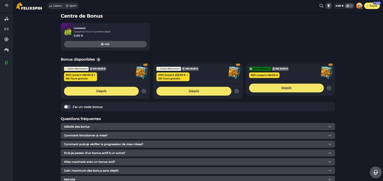Show info for Sport Welcome bonus
This screenshot has width=383, height=181.
(329, 88)
